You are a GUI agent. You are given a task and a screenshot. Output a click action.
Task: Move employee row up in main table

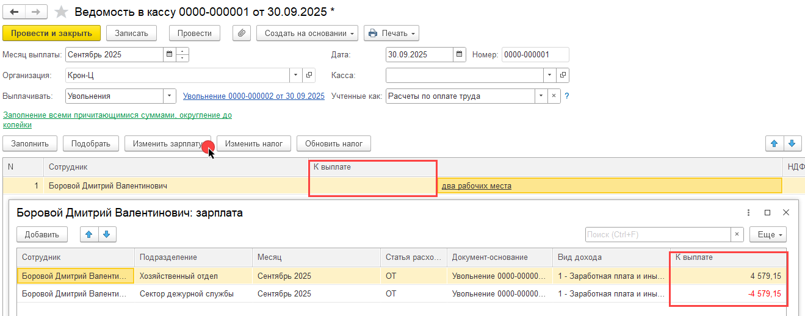tap(774, 143)
